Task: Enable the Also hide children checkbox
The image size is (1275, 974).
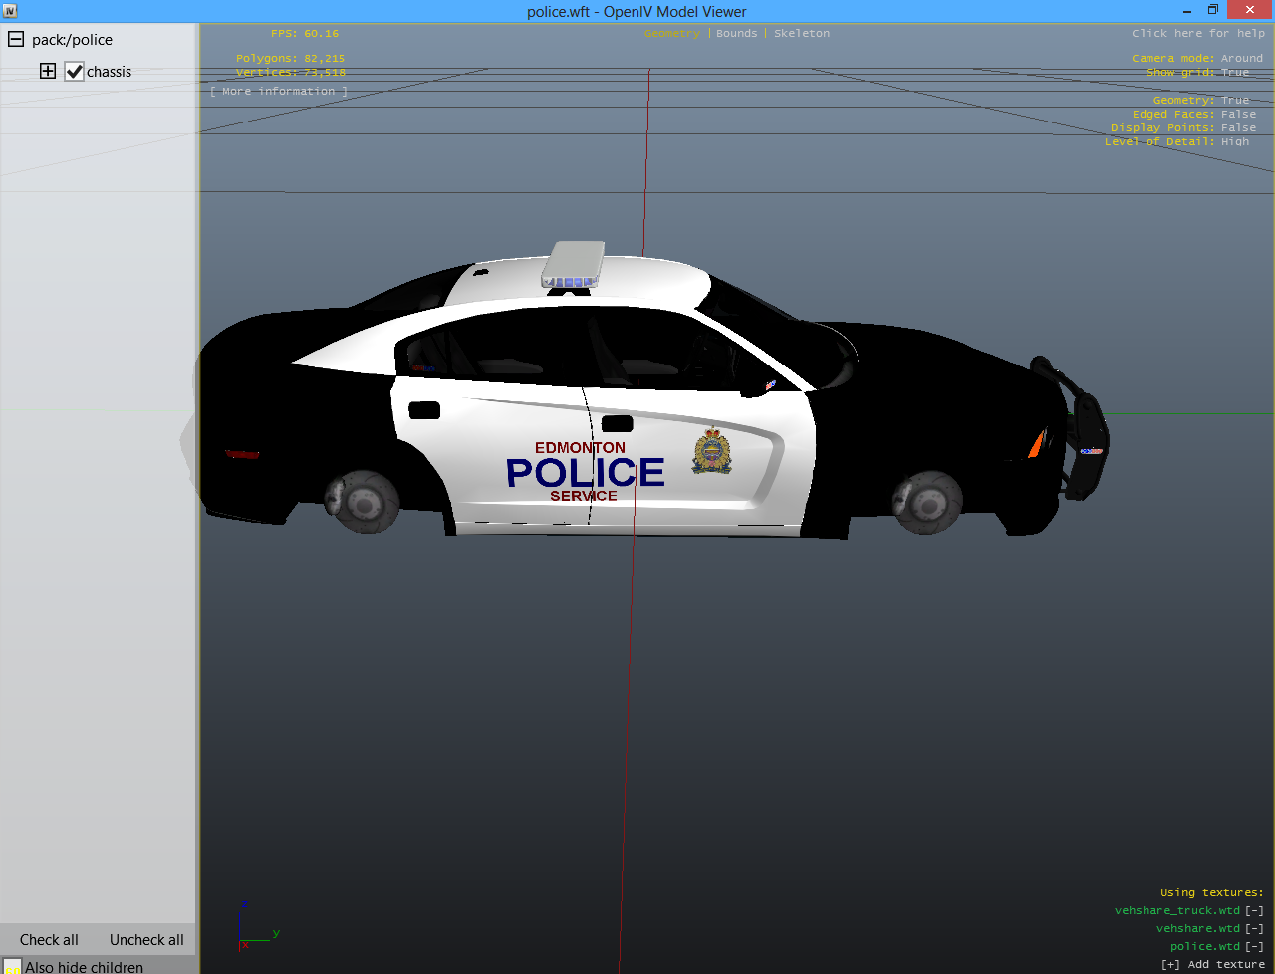Action: click(x=12, y=966)
